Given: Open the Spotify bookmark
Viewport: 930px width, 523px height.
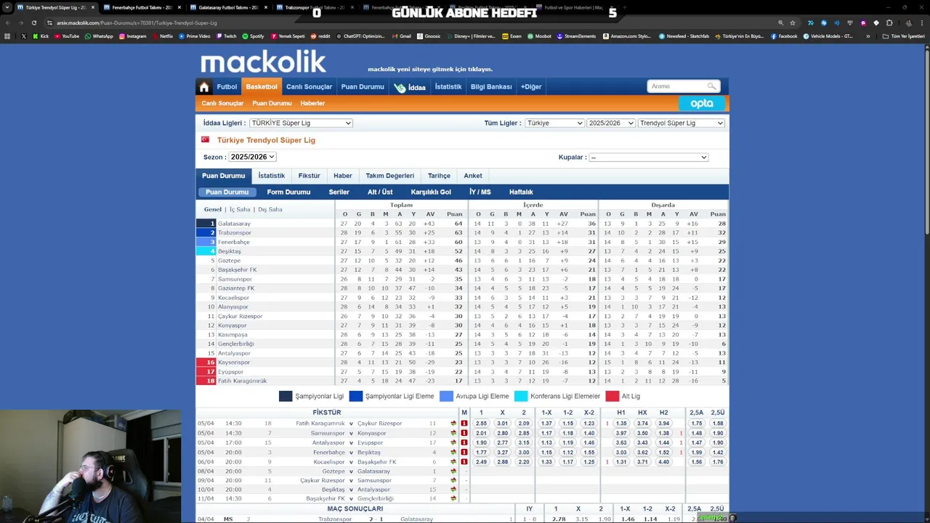Looking at the screenshot, I should 254,36.
